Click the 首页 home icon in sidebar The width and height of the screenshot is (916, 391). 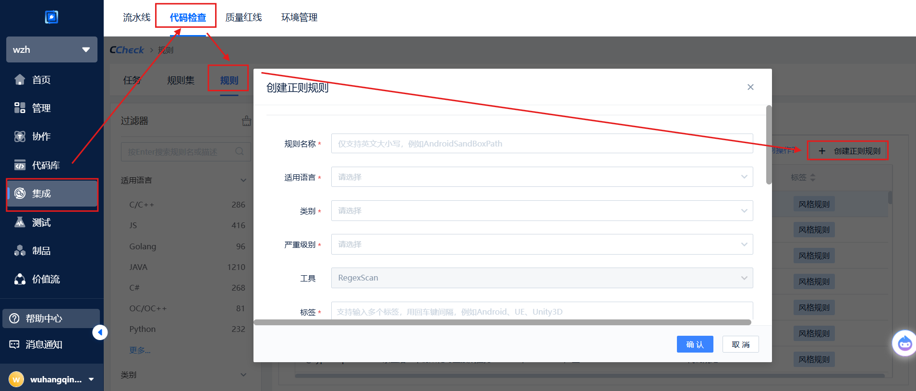pyautogui.click(x=20, y=80)
